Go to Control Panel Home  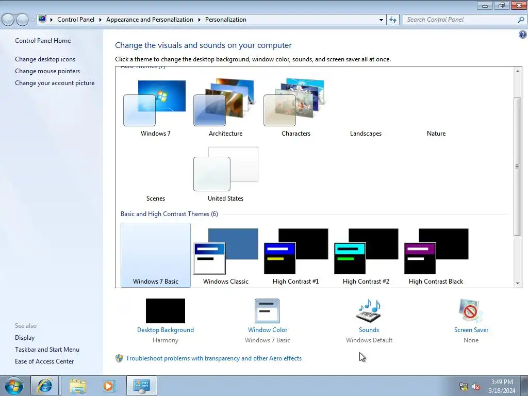tap(43, 41)
